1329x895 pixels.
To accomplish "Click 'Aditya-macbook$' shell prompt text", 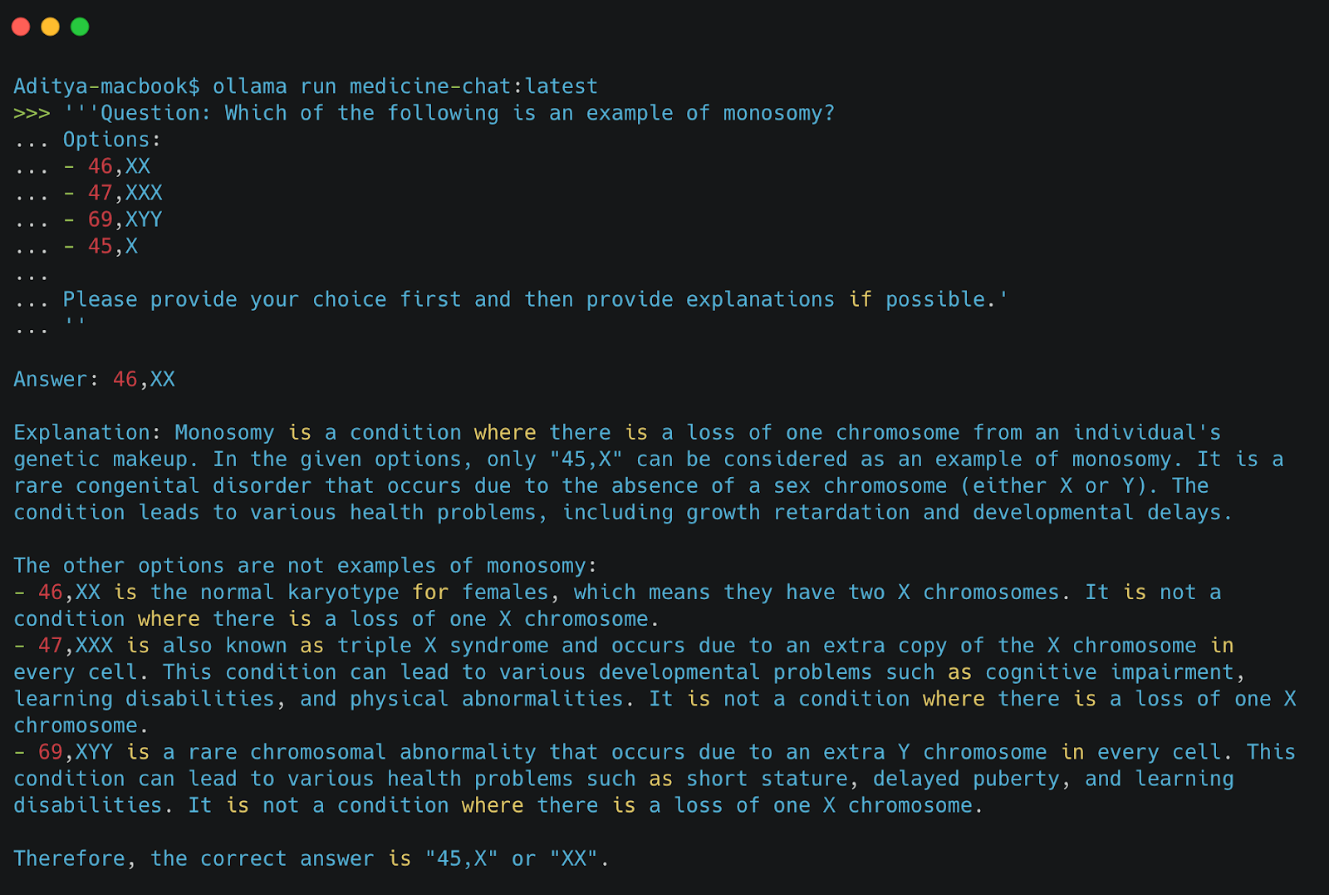I will click(x=106, y=86).
